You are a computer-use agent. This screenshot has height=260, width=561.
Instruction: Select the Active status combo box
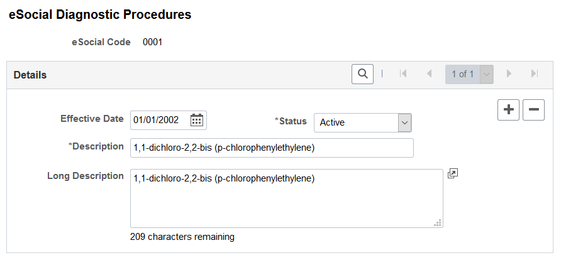(363, 122)
